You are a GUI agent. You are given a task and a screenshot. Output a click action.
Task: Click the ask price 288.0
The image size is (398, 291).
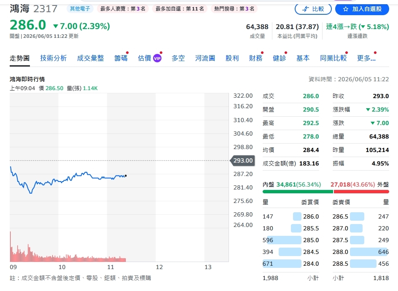click(340, 252)
